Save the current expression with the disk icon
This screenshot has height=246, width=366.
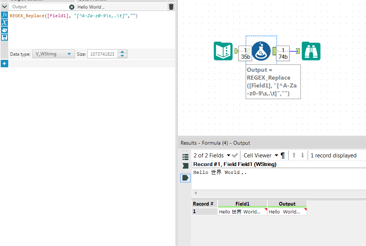pyautogui.click(x=4, y=37)
